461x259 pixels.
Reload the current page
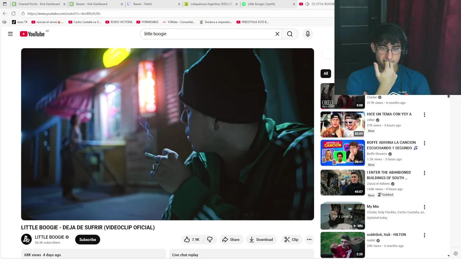click(13, 13)
